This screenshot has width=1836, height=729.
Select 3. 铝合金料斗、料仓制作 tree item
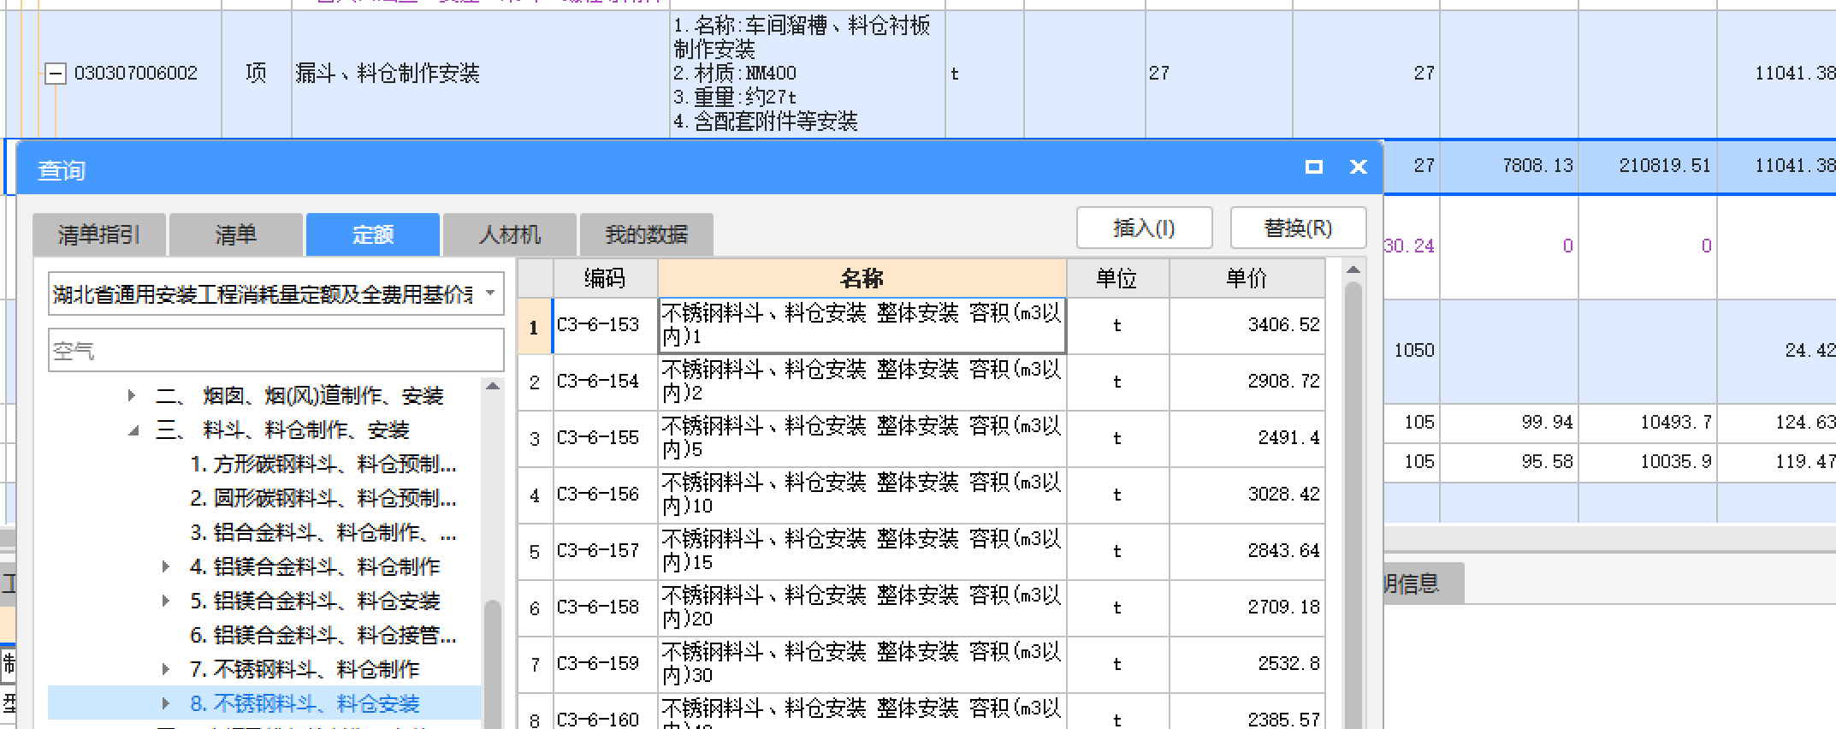click(323, 532)
